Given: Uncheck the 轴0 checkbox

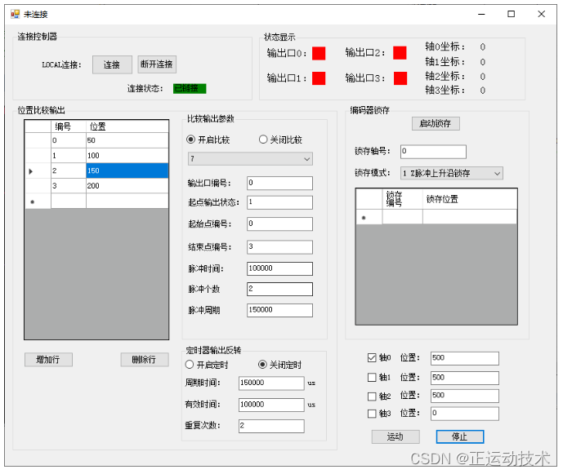Looking at the screenshot, I should [x=372, y=357].
